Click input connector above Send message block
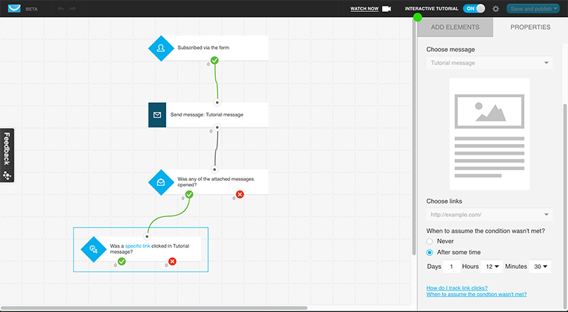Screen dimensions: 568x312 coord(217,102)
